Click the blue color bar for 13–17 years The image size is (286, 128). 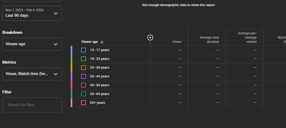point(71,50)
